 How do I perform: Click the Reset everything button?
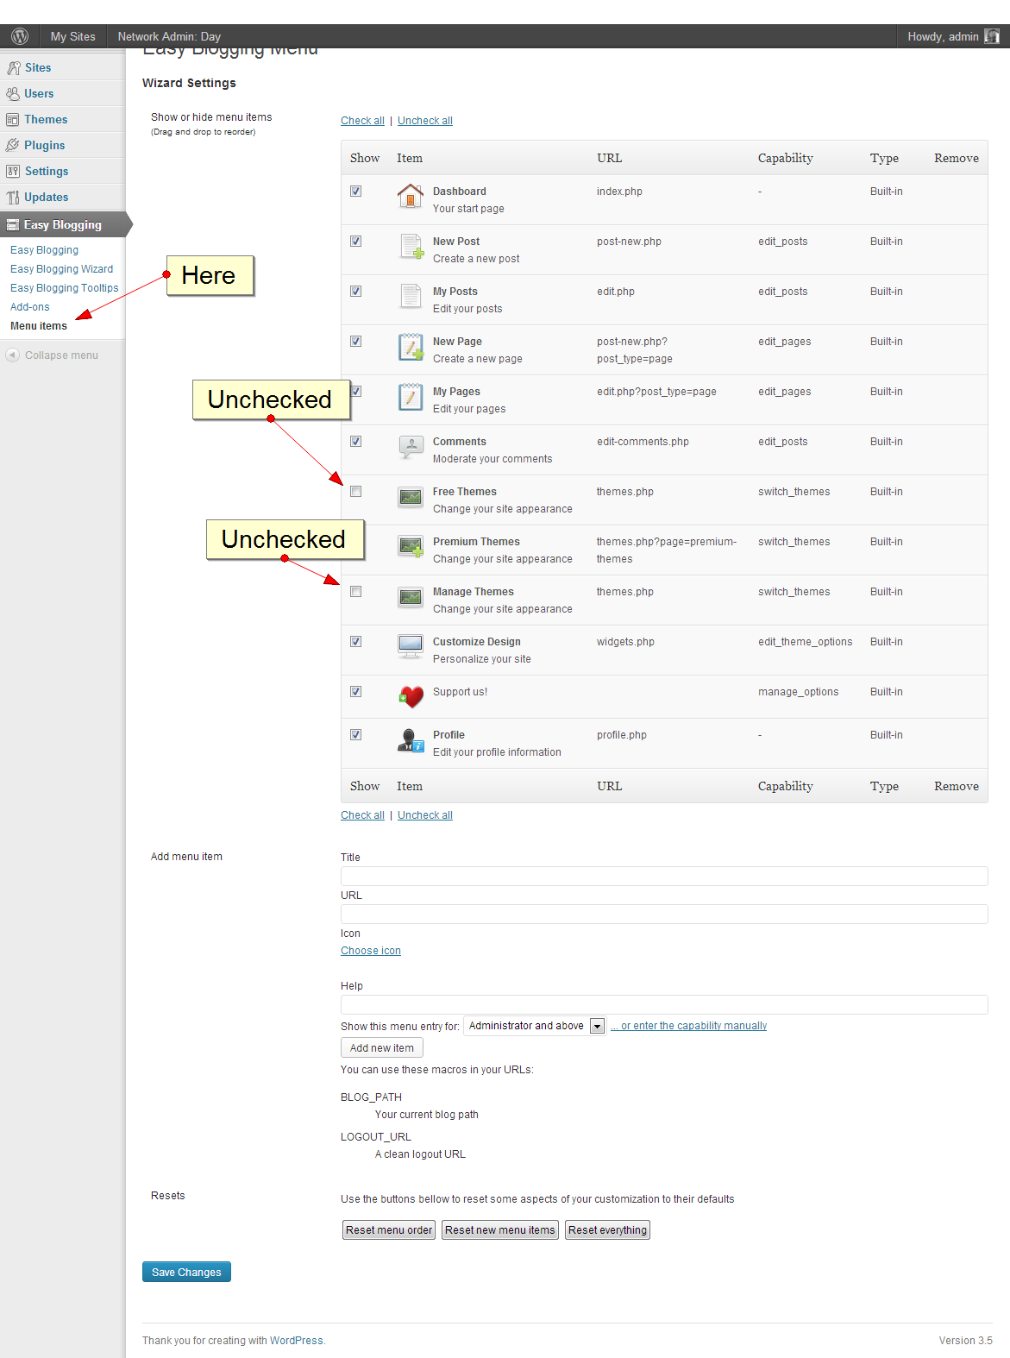pos(607,1230)
